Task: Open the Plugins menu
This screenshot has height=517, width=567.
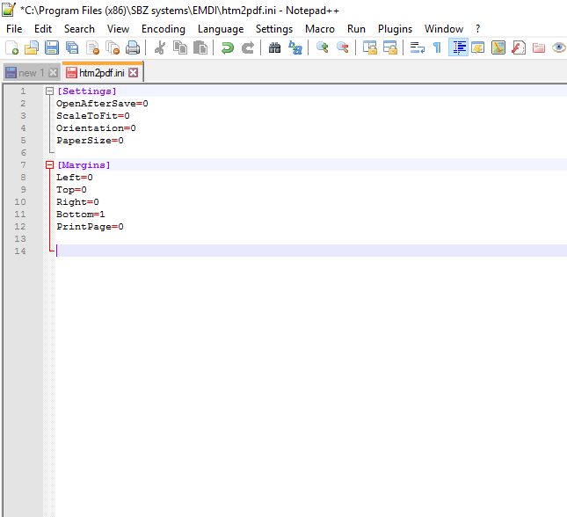Action: point(395,29)
